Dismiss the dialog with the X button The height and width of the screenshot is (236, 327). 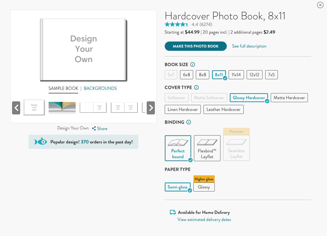pos(320,5)
